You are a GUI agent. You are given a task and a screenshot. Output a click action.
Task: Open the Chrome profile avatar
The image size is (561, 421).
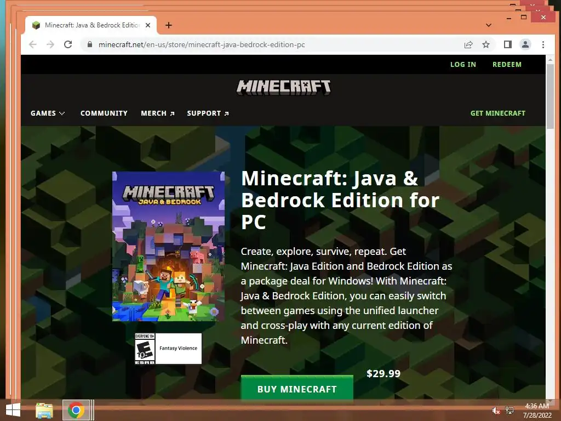pos(525,44)
